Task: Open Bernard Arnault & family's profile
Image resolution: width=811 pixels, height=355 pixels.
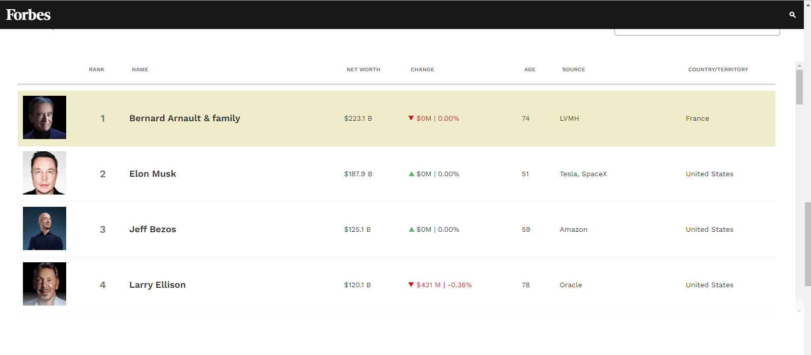Action: [184, 118]
